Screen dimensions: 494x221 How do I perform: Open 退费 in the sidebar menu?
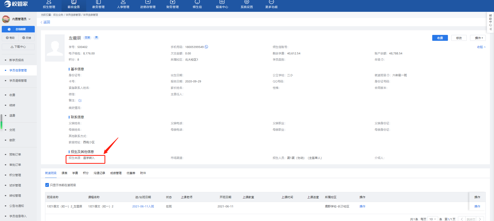[x=12, y=116]
